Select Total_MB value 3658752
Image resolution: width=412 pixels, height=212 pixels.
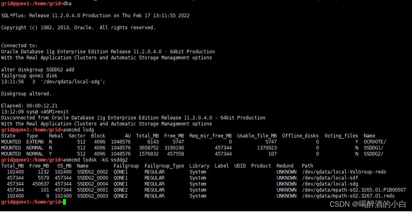pos(149,148)
